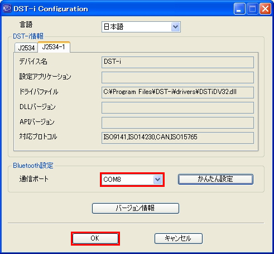
Task: Close the DST-i Configuration window
Action: [265, 9]
